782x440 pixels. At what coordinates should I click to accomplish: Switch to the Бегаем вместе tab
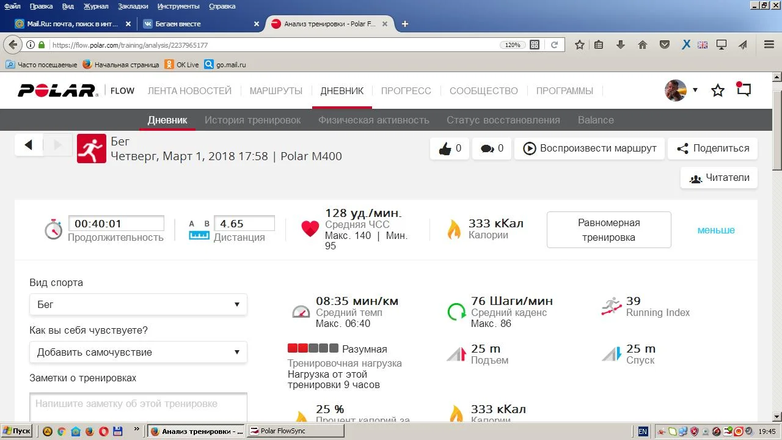(x=202, y=24)
